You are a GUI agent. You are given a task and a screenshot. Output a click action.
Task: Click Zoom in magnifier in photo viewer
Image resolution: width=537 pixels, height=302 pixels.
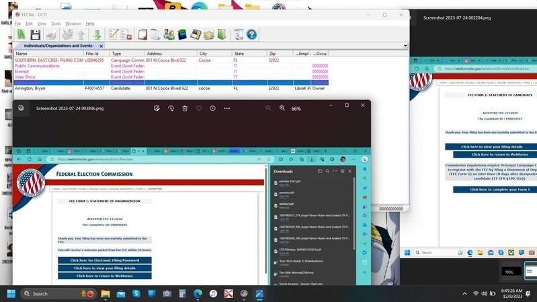click(x=282, y=108)
